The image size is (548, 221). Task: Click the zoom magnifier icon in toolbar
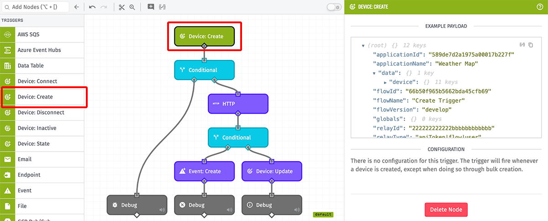tap(132, 7)
